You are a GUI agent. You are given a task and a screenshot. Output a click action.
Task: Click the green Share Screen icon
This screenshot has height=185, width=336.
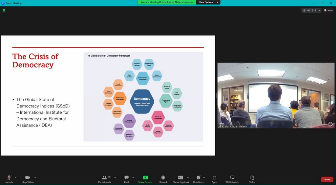pos(145,177)
